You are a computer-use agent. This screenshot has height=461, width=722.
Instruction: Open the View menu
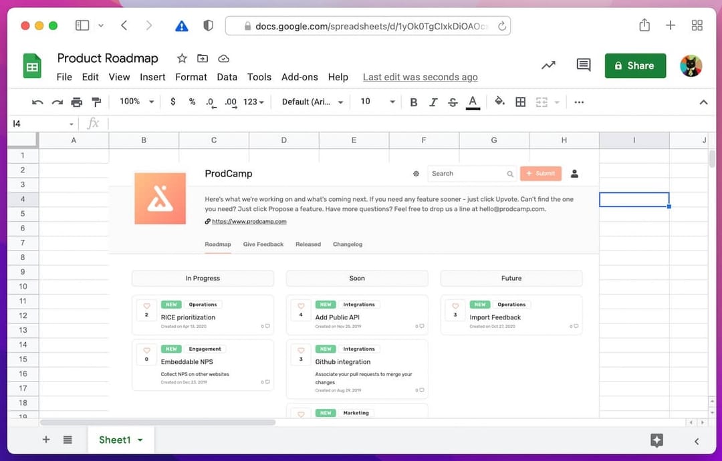coord(119,78)
